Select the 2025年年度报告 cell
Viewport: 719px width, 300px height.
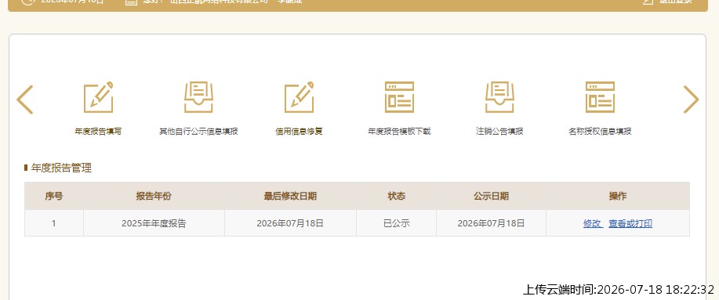(154, 223)
